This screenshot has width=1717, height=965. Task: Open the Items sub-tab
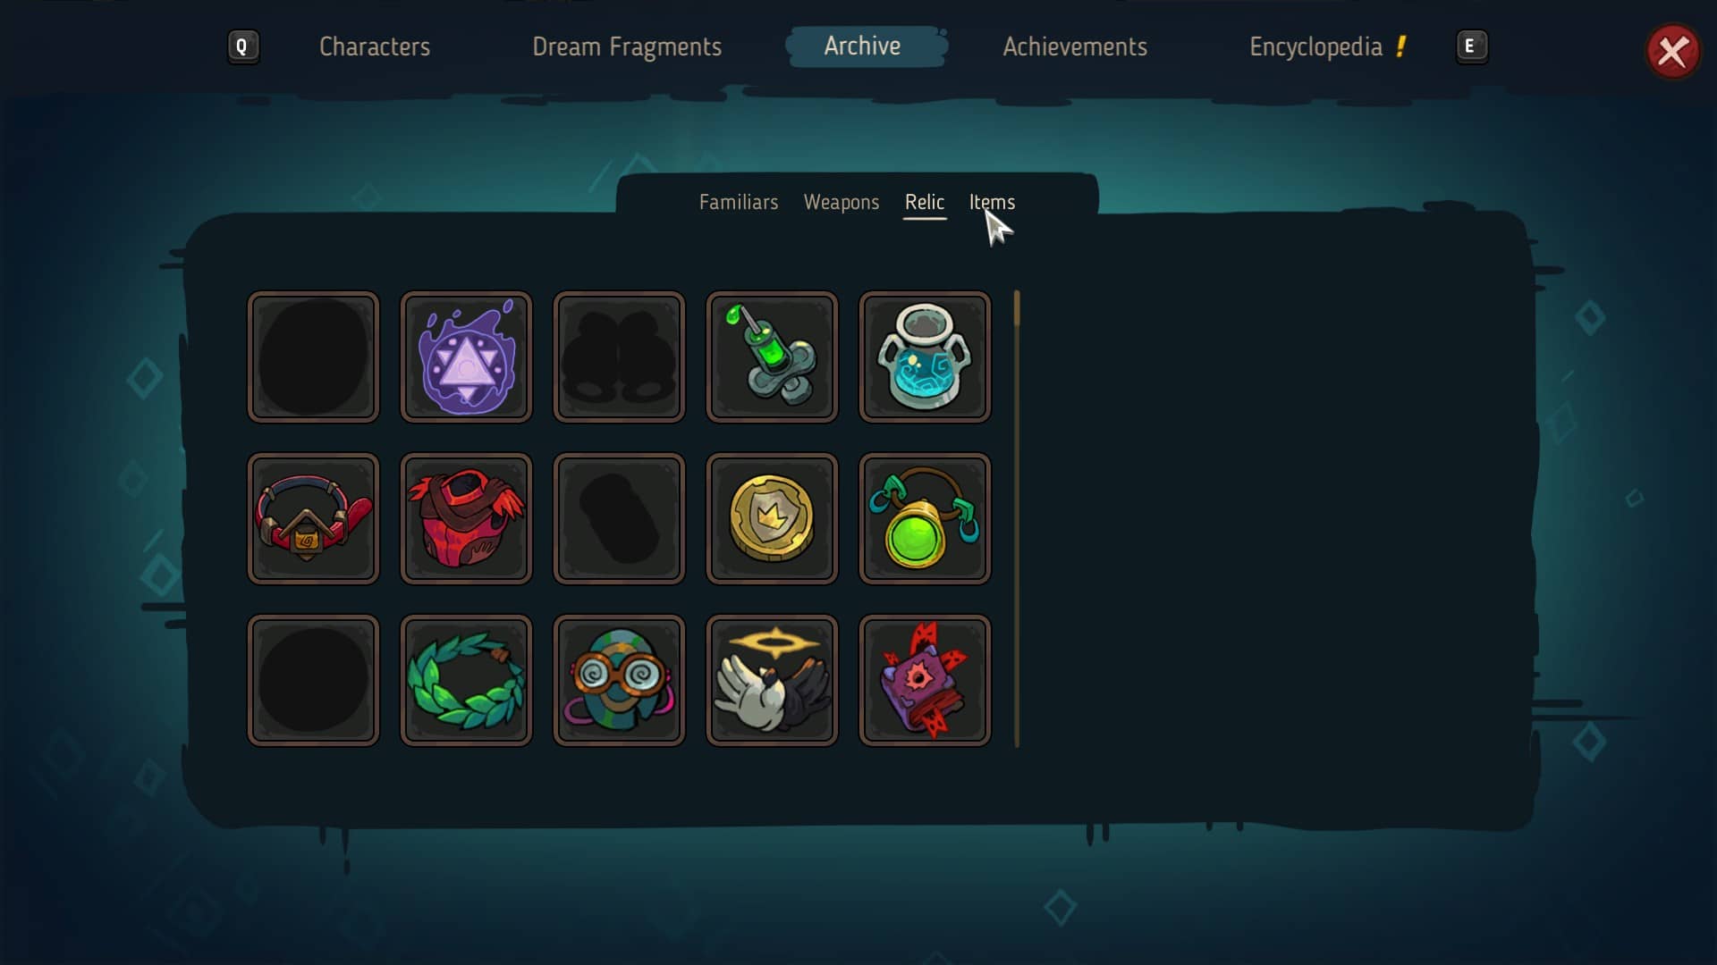tap(992, 202)
